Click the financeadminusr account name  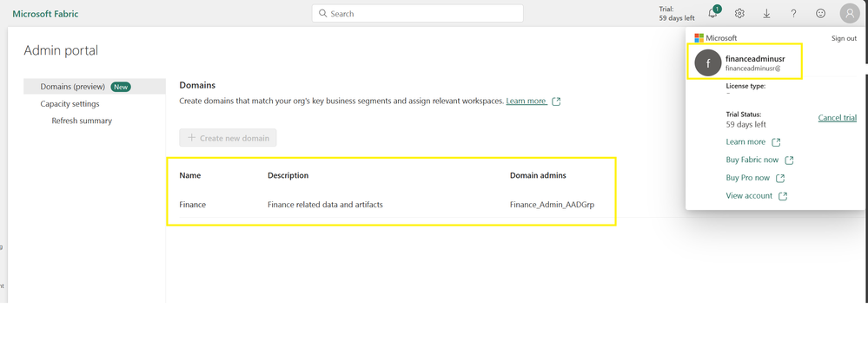click(x=755, y=59)
